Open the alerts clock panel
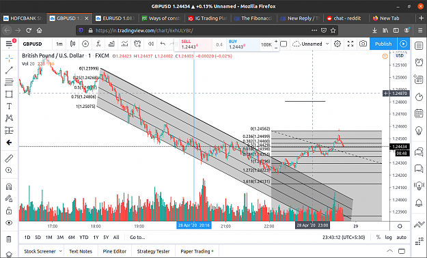Screen dimensions: 427x258 [x=419, y=63]
